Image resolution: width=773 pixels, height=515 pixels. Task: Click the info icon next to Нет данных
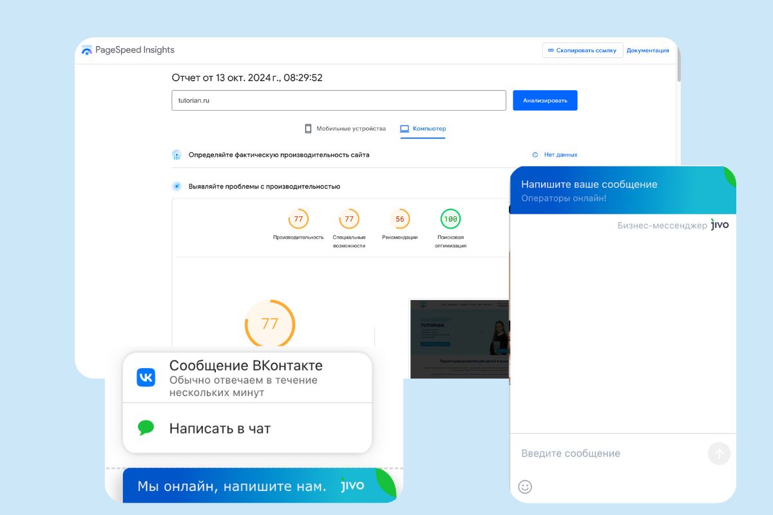pyautogui.click(x=535, y=154)
